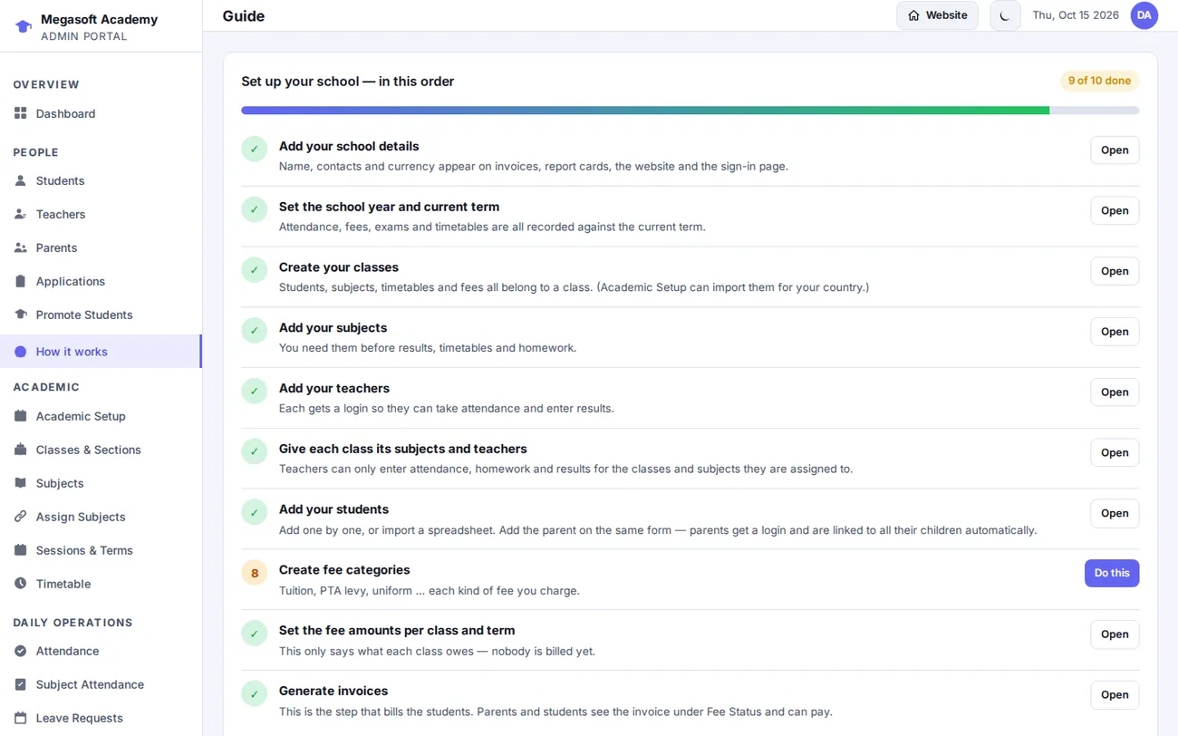Click the Leave Requests calendar icon
The width and height of the screenshot is (1178, 736).
(21, 718)
